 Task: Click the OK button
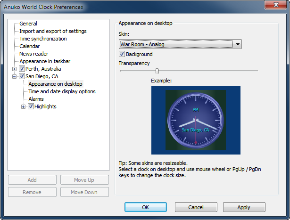click(146, 207)
